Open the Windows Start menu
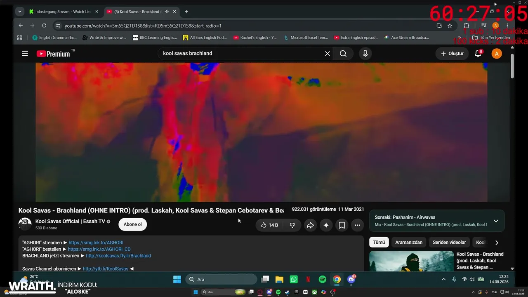 tap(177, 279)
